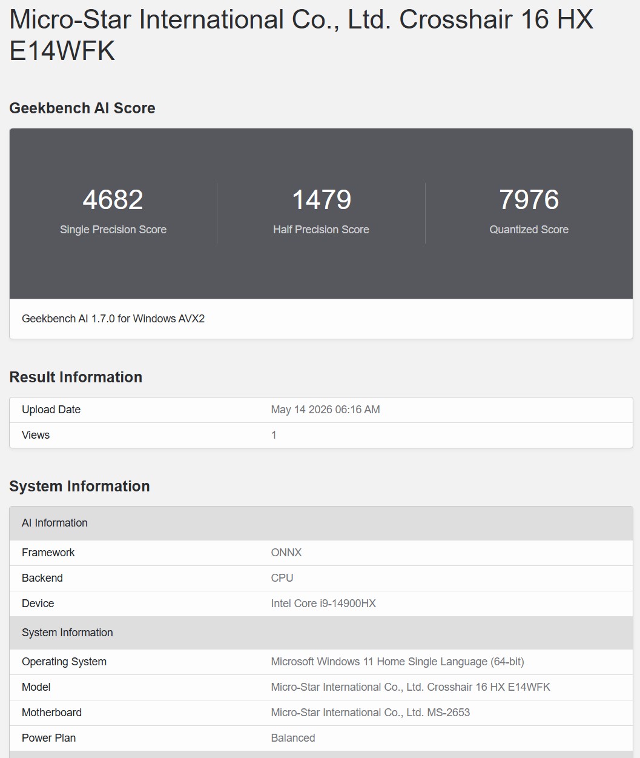Click the 'Power Plan' row label
The width and height of the screenshot is (640, 758).
(x=49, y=738)
